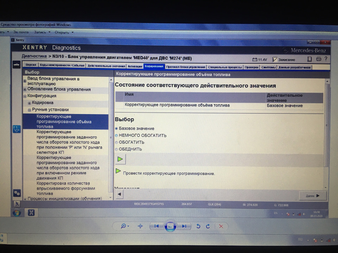Select ОБЕДНИТЬ radio option
The image size is (338, 253).
point(117,149)
